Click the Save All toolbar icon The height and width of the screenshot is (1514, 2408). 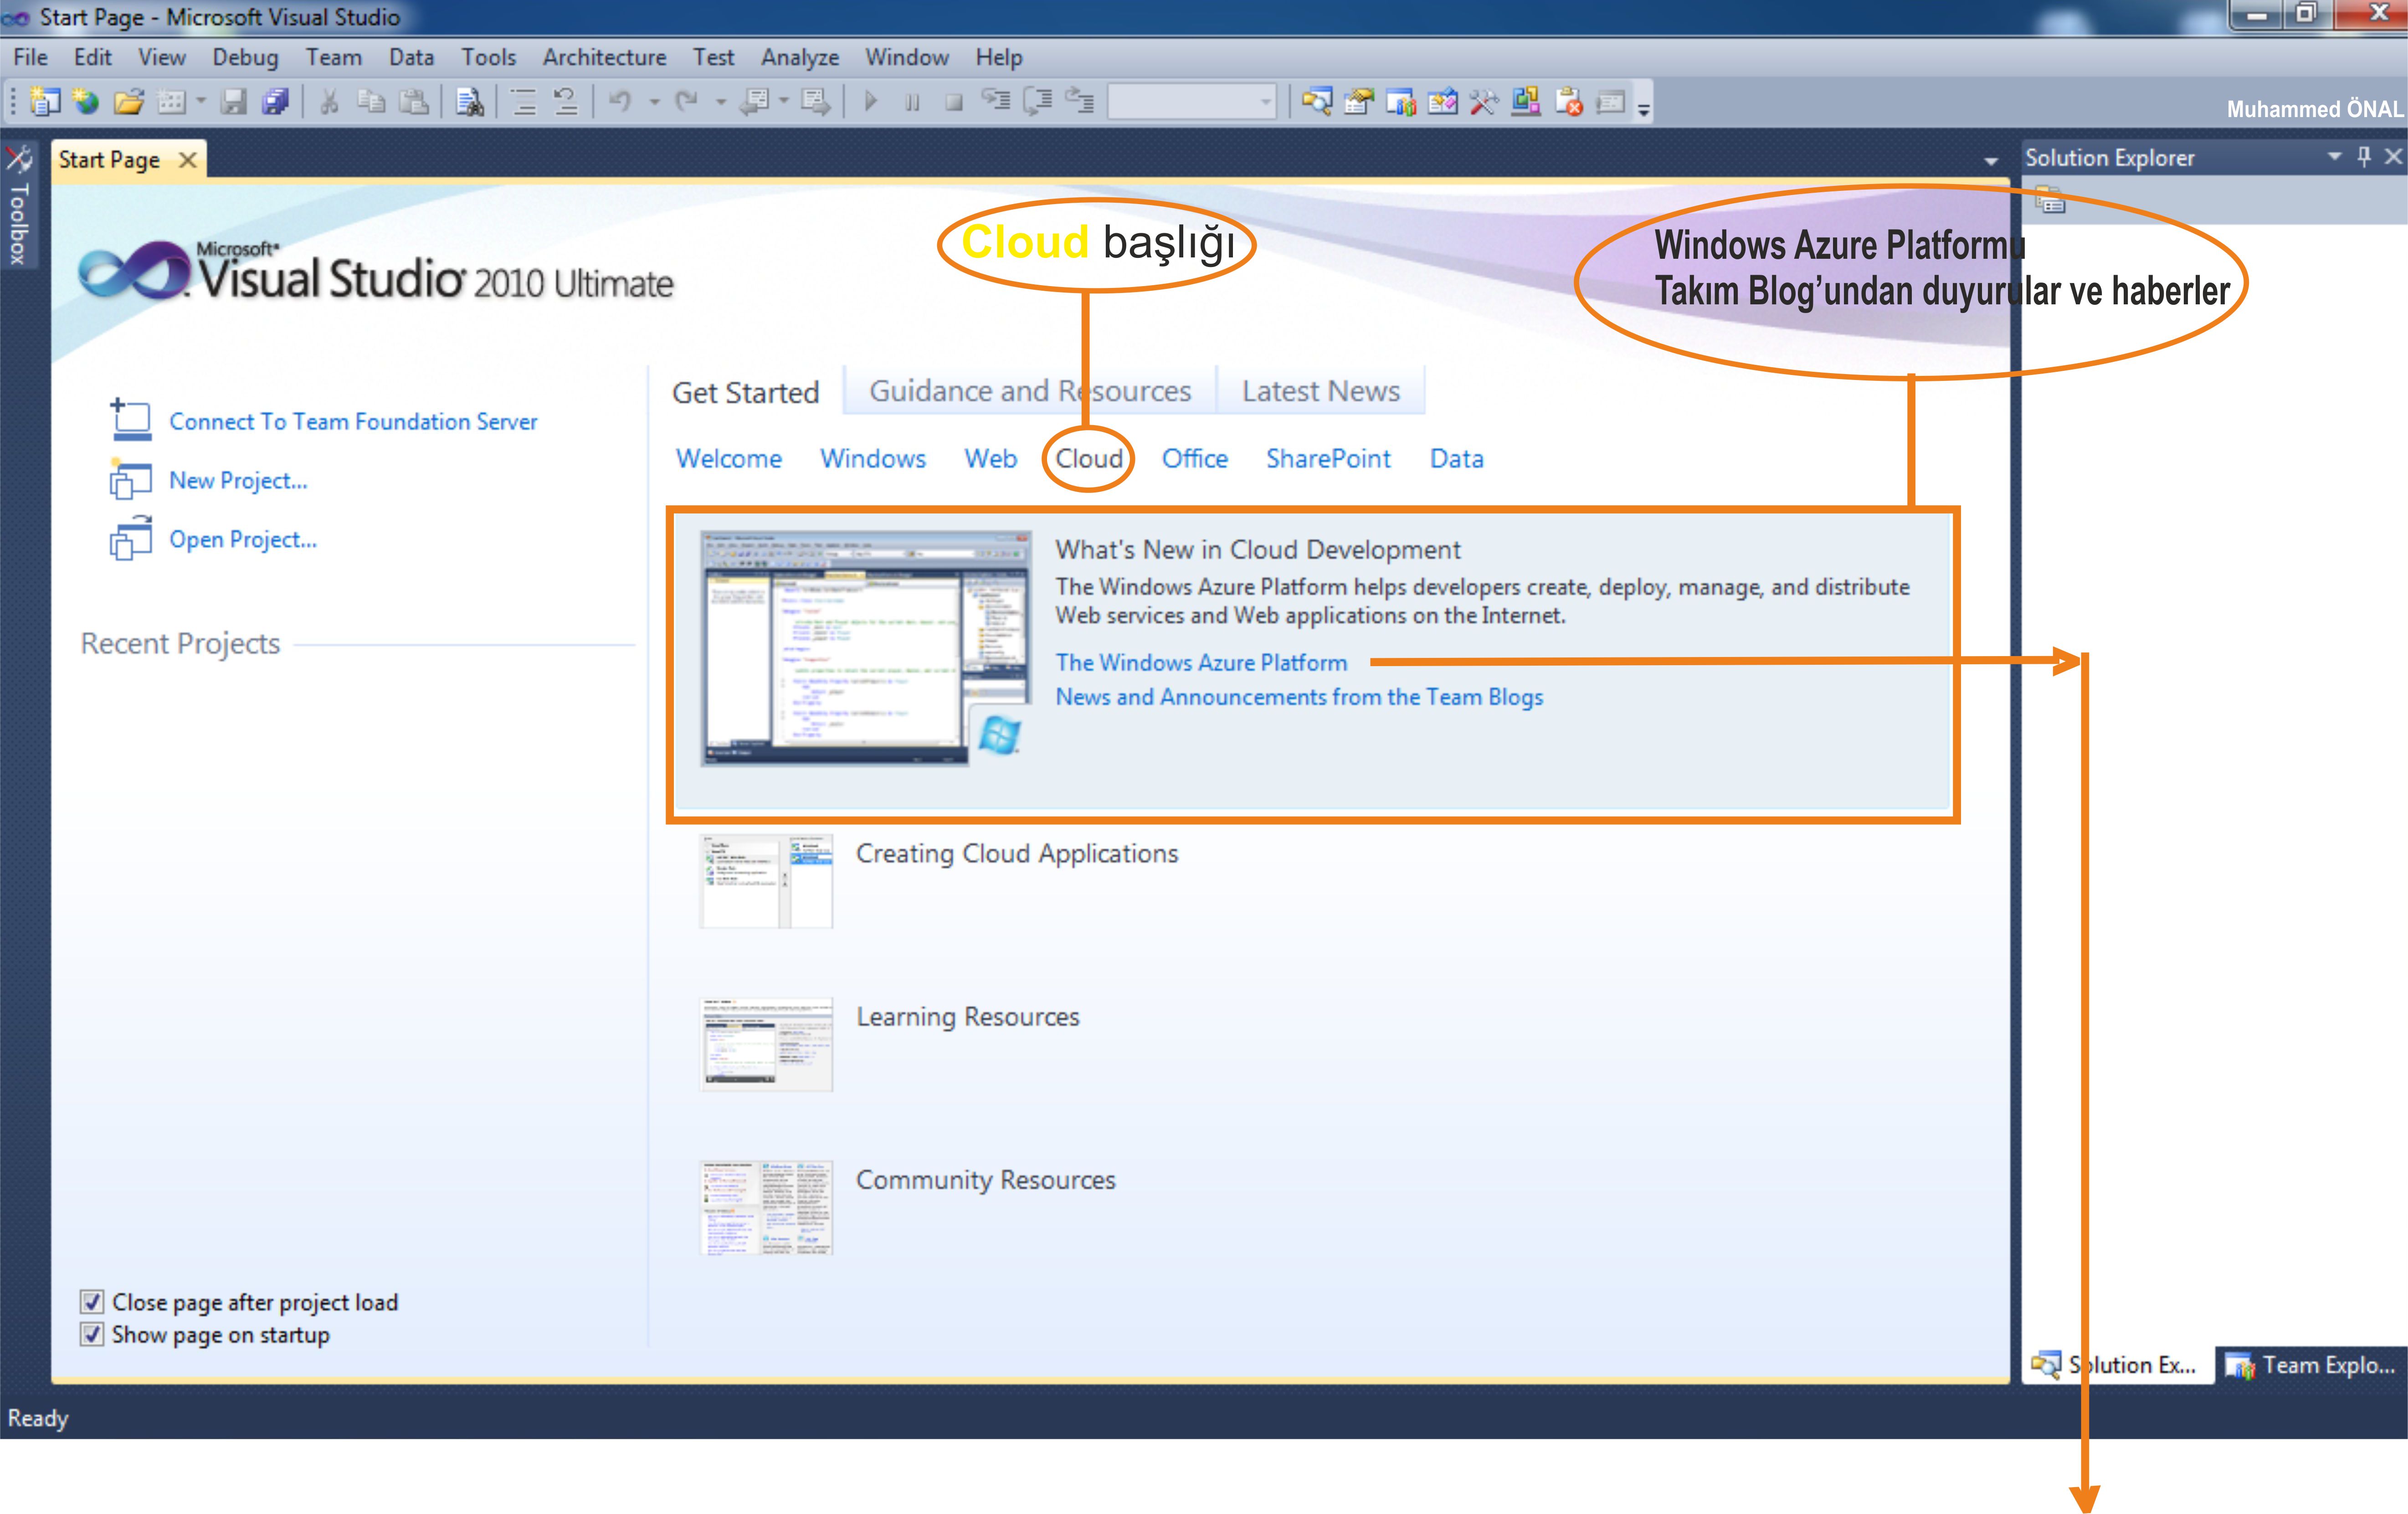pos(275,101)
